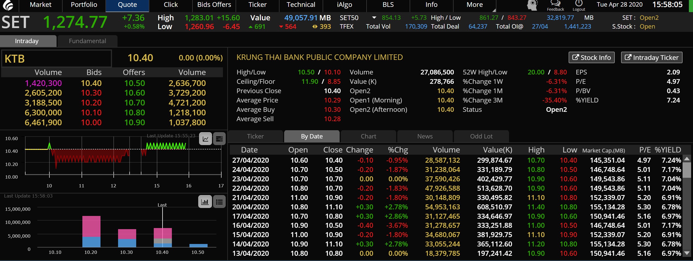Switch to the Odd Lot tab

(x=481, y=137)
